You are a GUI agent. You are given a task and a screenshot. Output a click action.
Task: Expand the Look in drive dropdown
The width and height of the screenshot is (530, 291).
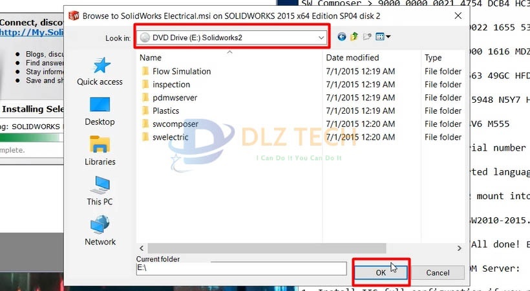pyautogui.click(x=321, y=38)
